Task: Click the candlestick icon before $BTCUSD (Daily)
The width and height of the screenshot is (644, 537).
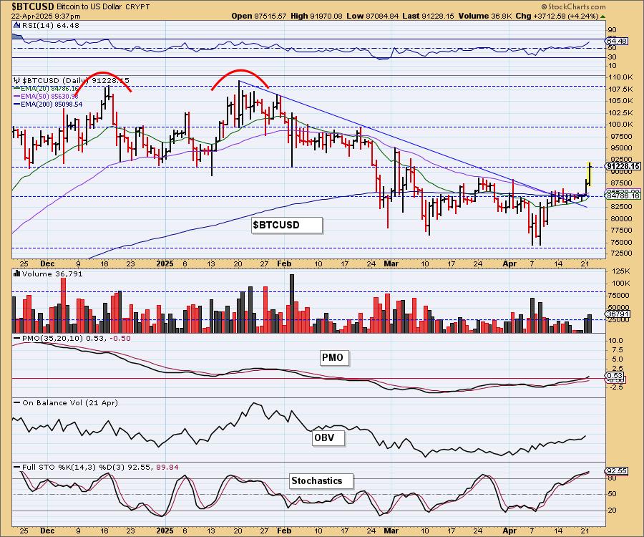Action: coord(17,80)
